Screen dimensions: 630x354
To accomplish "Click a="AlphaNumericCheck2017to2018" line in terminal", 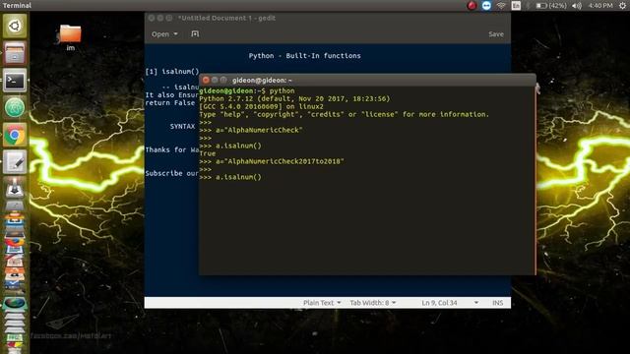I will 280,161.
